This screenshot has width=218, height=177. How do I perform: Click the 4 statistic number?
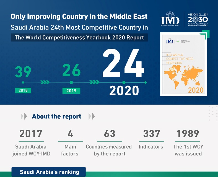(x=70, y=134)
